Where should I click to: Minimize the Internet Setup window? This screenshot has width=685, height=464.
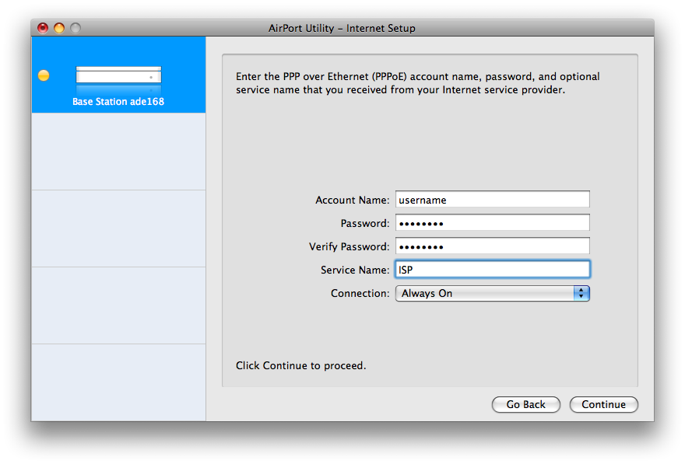pos(59,28)
